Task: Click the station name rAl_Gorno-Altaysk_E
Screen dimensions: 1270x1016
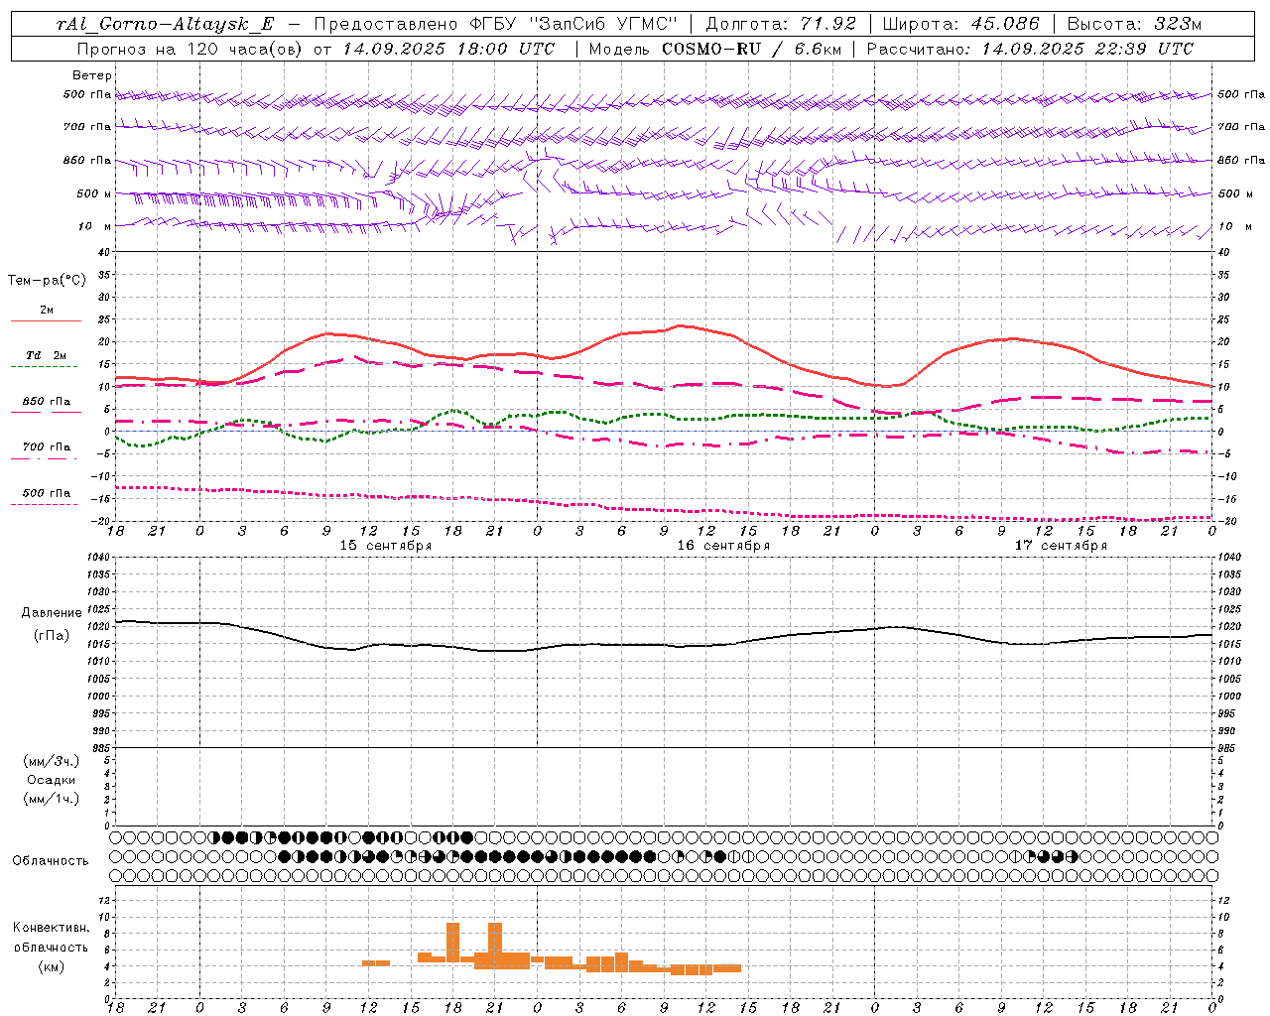Action: point(166,24)
